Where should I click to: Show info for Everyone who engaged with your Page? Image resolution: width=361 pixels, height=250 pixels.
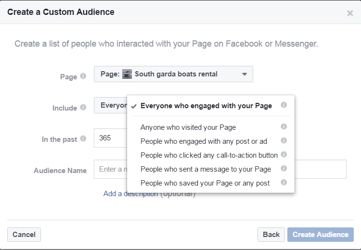pos(284,105)
